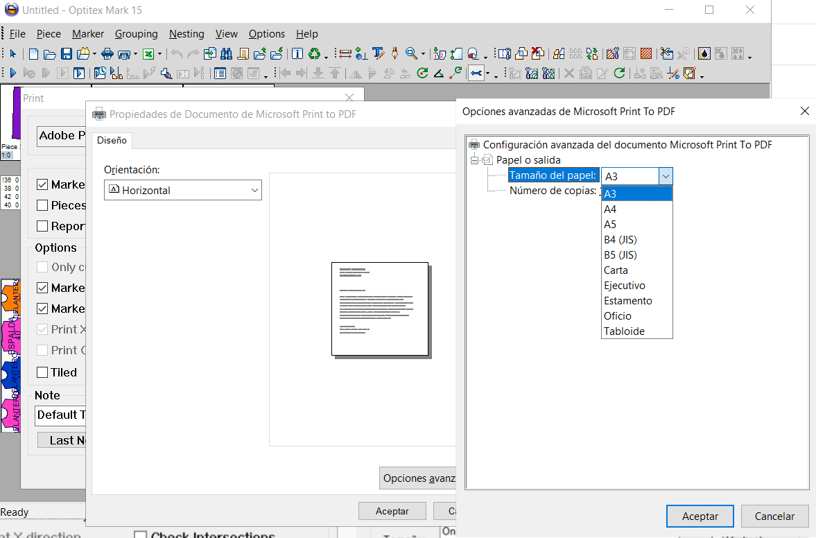The image size is (816, 538).
Task: Click the redo arrow icon
Action: (x=193, y=53)
